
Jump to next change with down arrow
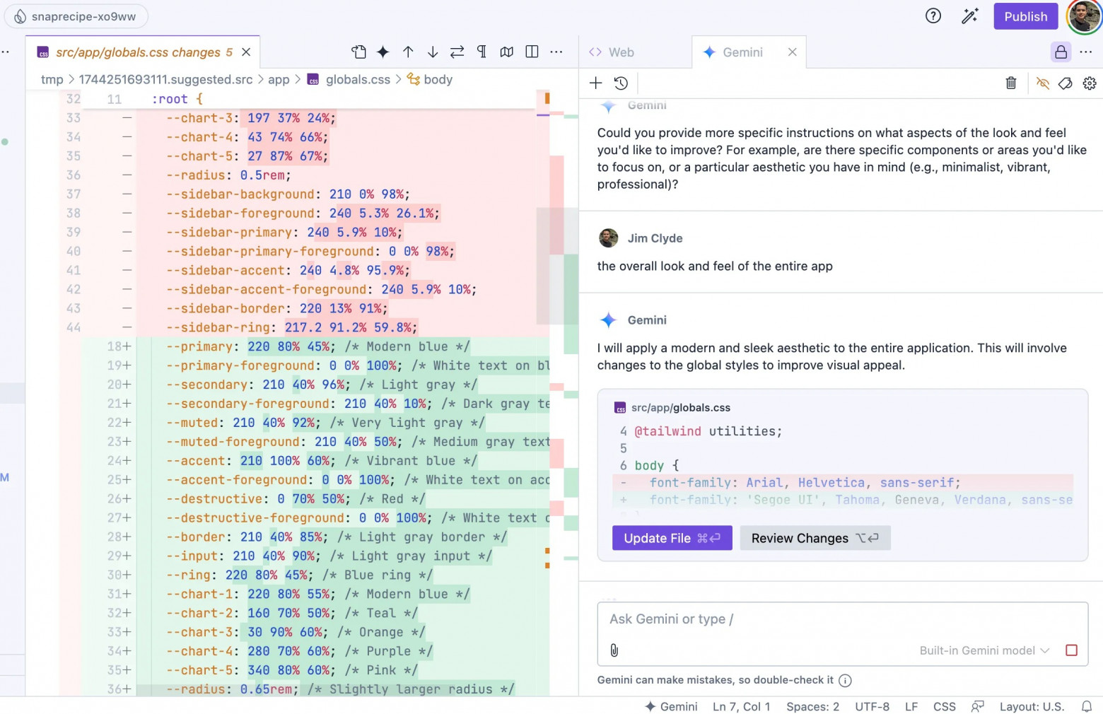[x=433, y=52]
